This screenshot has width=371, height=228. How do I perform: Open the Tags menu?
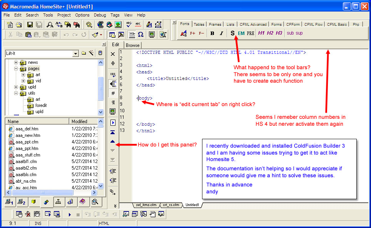click(115, 15)
